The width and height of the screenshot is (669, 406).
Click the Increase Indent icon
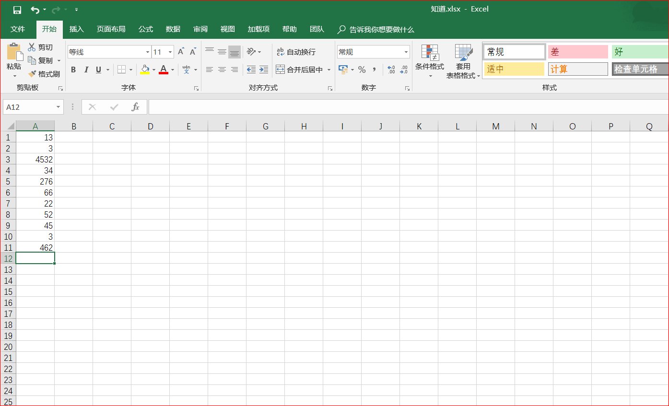pyautogui.click(x=263, y=70)
